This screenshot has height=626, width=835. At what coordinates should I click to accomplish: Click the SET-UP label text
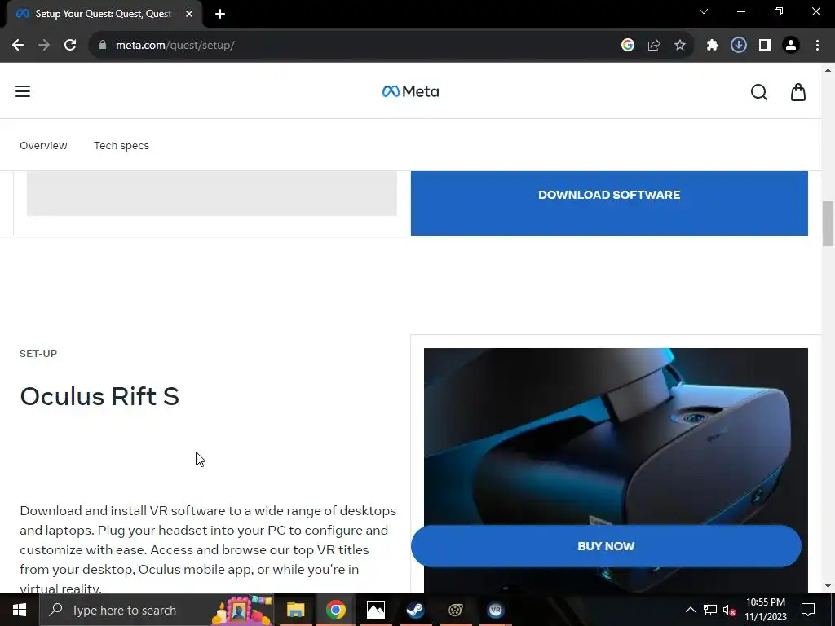click(38, 354)
